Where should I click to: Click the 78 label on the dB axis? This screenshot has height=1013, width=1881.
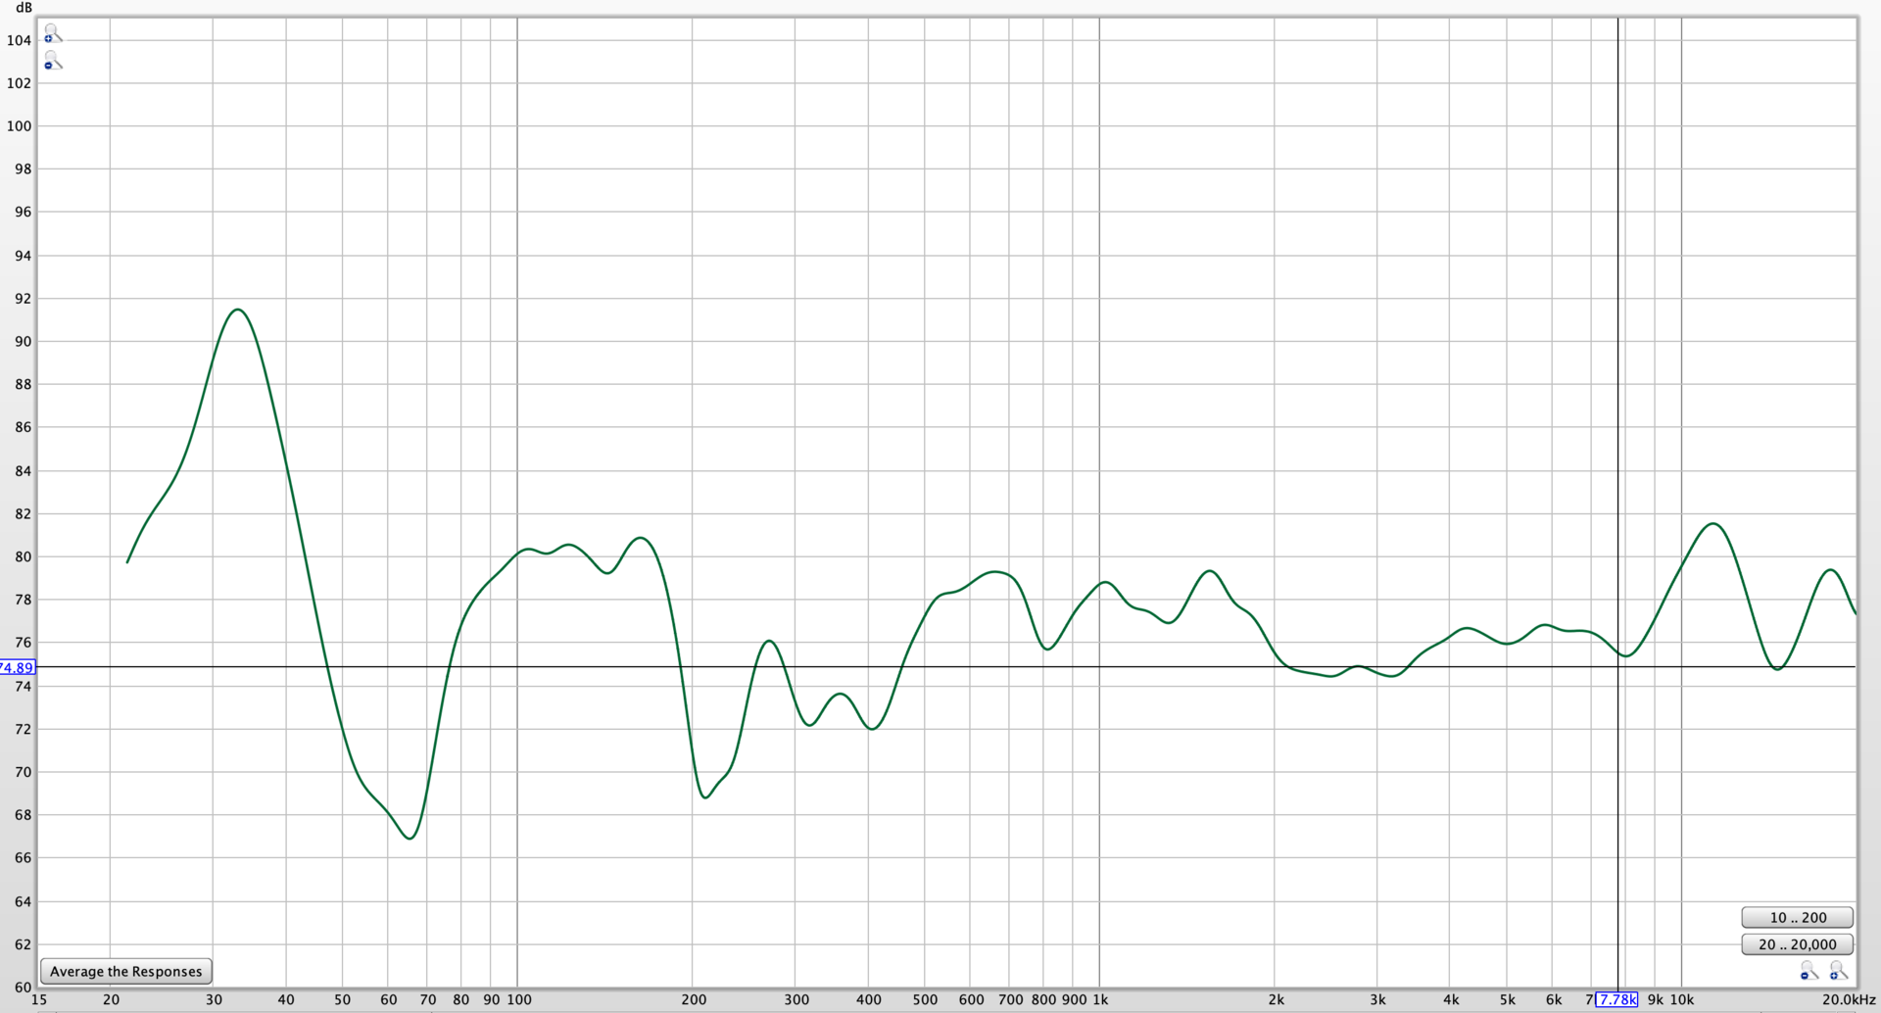(23, 600)
